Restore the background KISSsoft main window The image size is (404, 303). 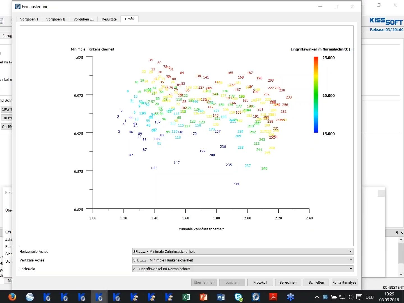379,5
